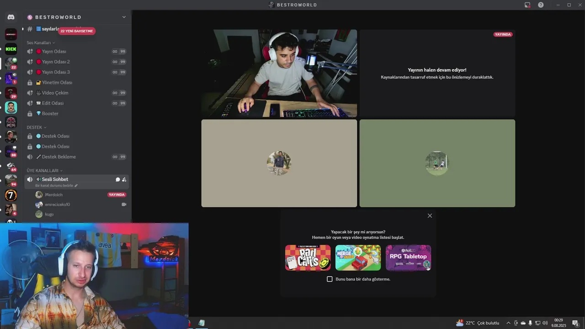This screenshot has height=329, width=585.
Task: Click the camera icon next to emreciceks10
Action: point(124,204)
